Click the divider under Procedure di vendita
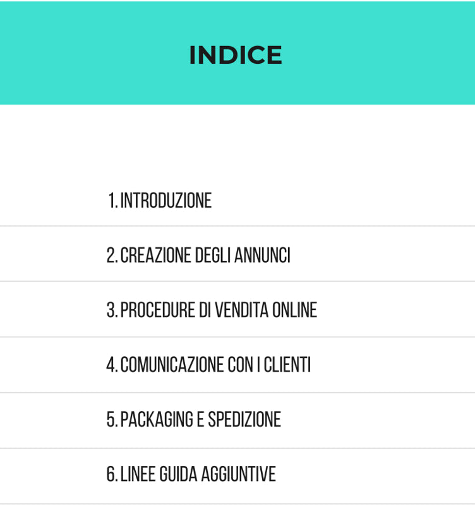The height and width of the screenshot is (507, 475). [237, 337]
